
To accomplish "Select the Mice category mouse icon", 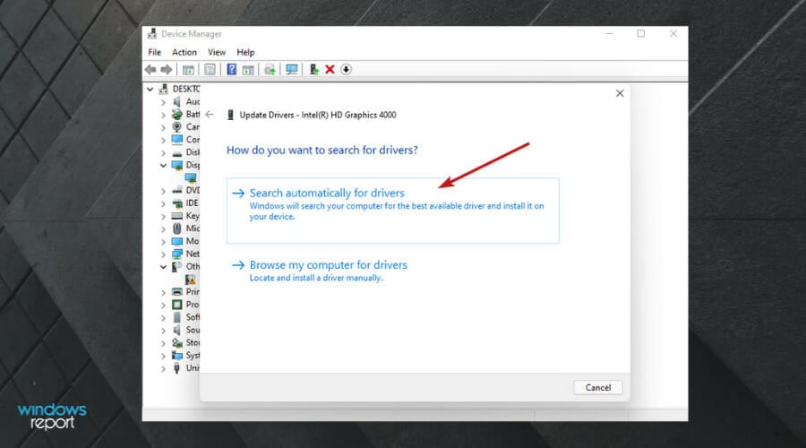I will (176, 228).
